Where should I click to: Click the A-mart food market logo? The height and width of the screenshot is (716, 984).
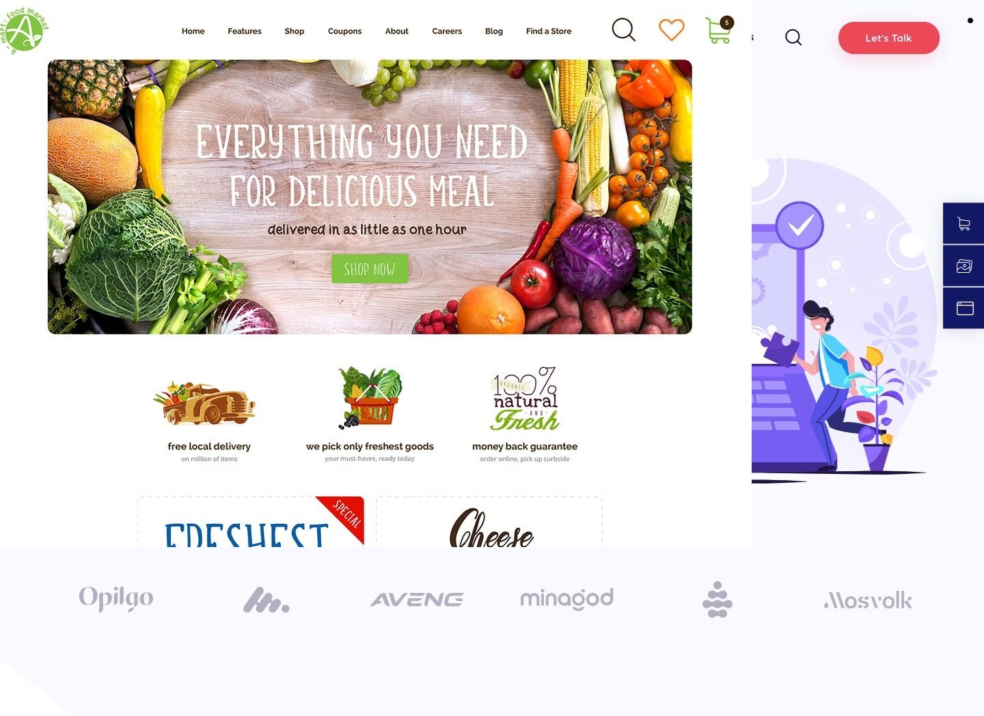point(25,31)
